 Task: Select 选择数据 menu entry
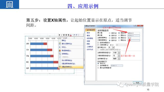(65, 54)
